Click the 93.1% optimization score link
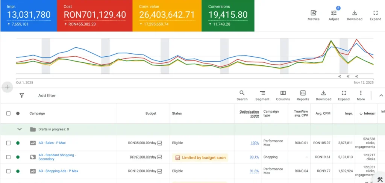This screenshot has height=183, width=385. (x=255, y=157)
